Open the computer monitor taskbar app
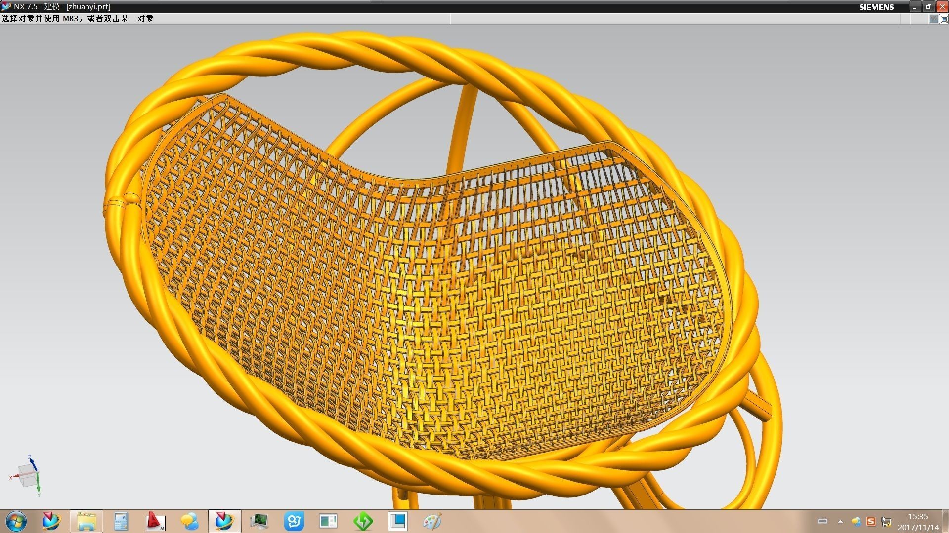The height and width of the screenshot is (533, 949). pos(259,521)
